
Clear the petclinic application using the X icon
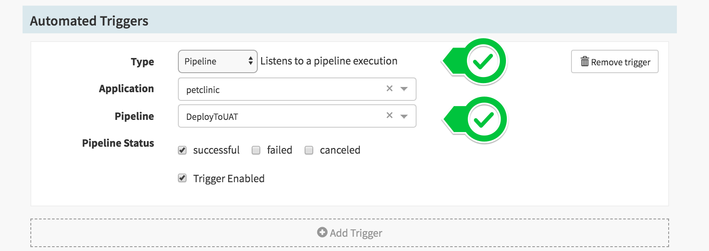(389, 89)
